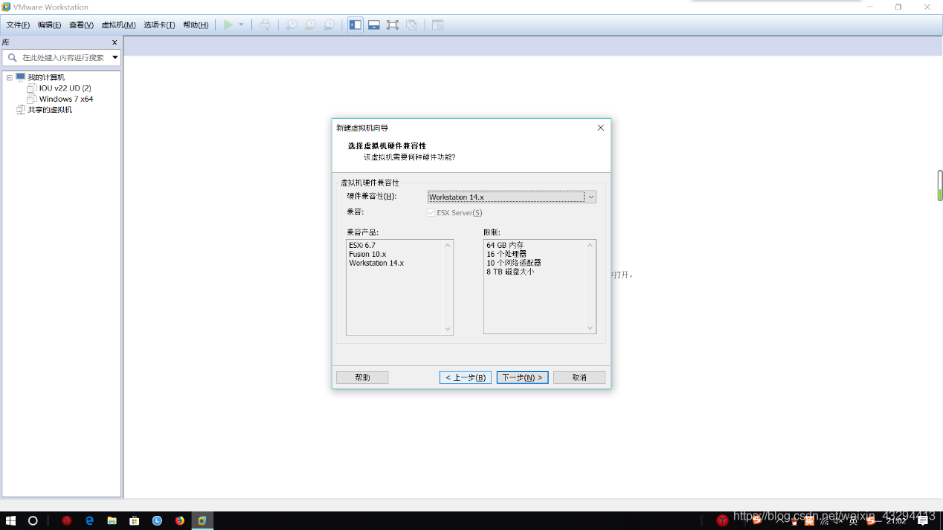Select the 共享的虚拟机 tree item

click(x=50, y=110)
